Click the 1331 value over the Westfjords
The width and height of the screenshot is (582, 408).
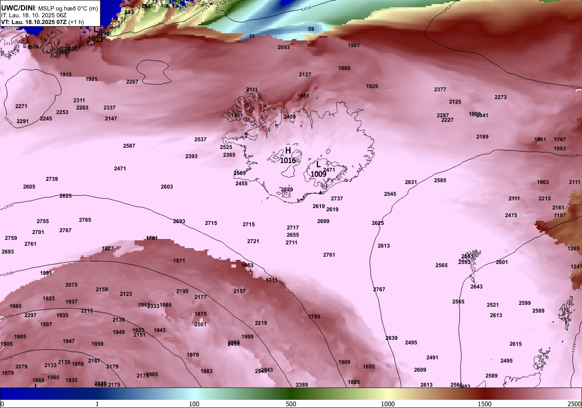coord(237,116)
